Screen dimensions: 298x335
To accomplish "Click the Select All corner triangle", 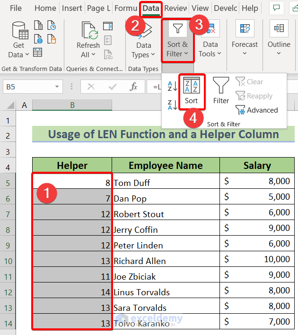I will point(10,106).
